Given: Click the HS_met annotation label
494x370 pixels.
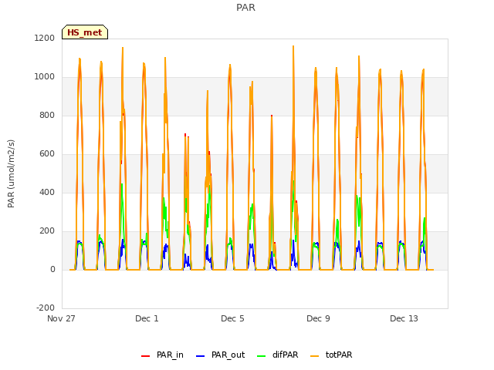Looking at the screenshot, I should tap(85, 32).
